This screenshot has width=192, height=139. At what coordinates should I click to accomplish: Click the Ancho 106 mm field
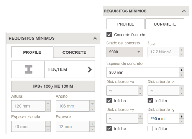click(72, 106)
